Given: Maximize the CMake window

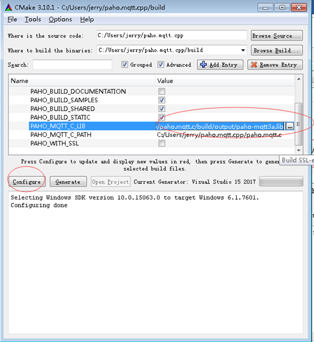Looking at the screenshot, I should click(x=282, y=8).
